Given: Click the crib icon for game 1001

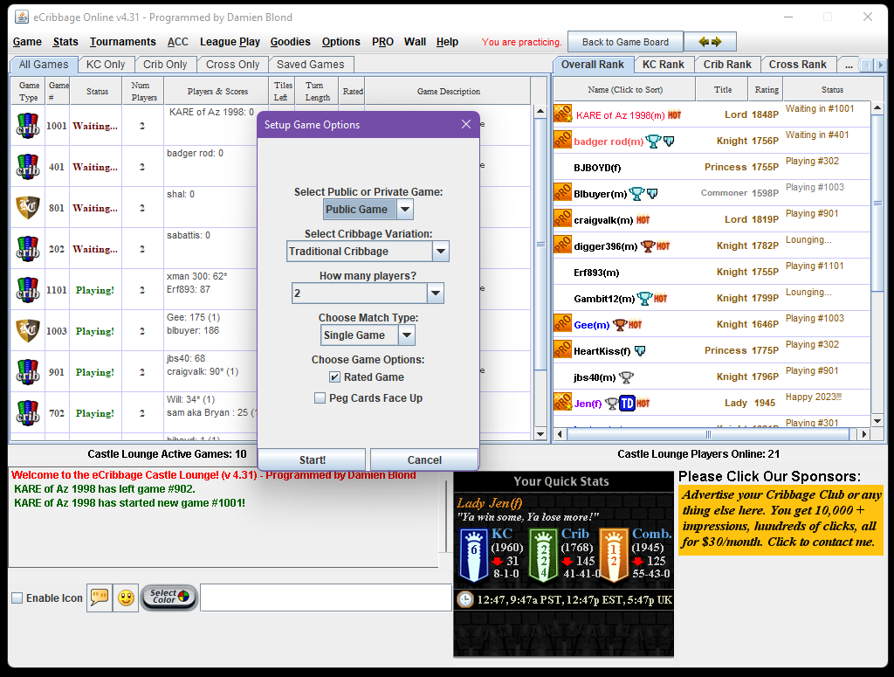Looking at the screenshot, I should 28,126.
